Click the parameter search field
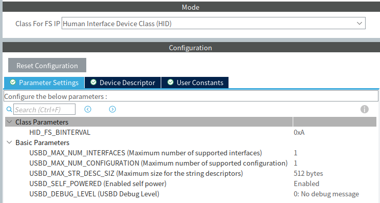This screenshot has width=380, height=203. point(44,109)
